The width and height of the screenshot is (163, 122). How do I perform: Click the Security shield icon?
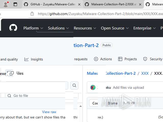145,59
